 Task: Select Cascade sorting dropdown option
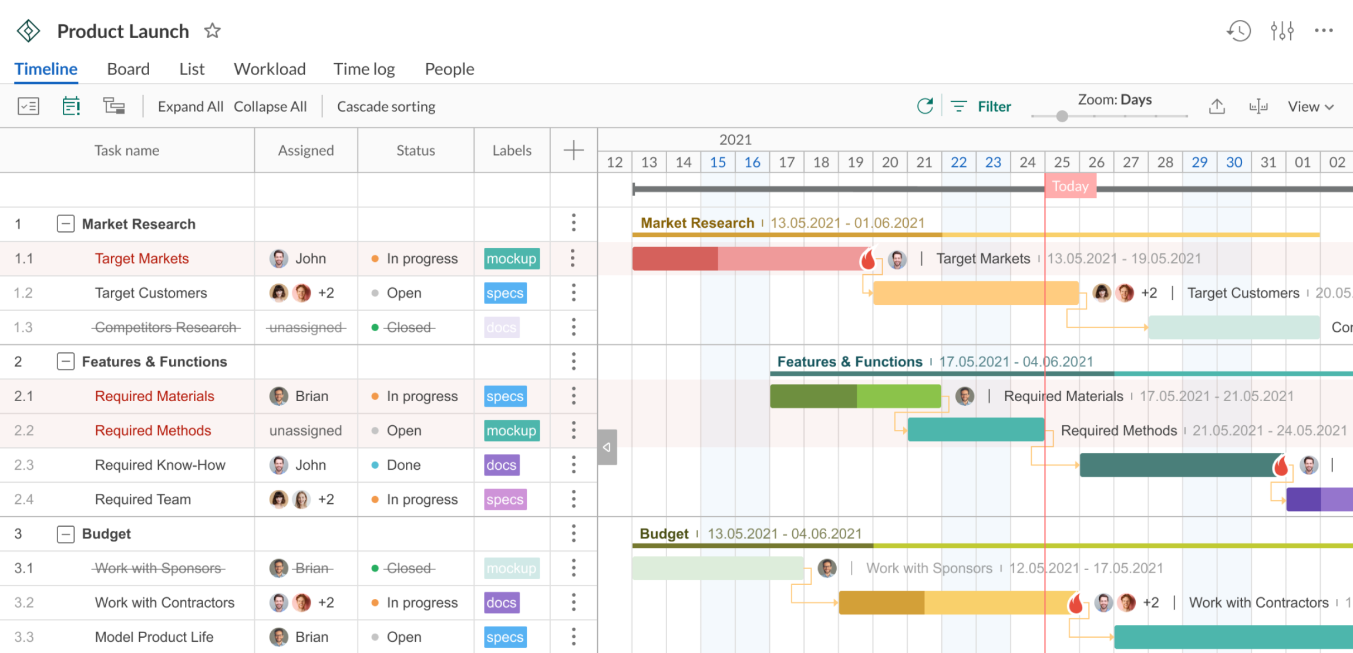386,106
